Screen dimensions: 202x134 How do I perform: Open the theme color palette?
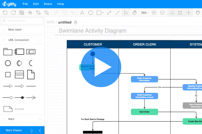click(198, 13)
